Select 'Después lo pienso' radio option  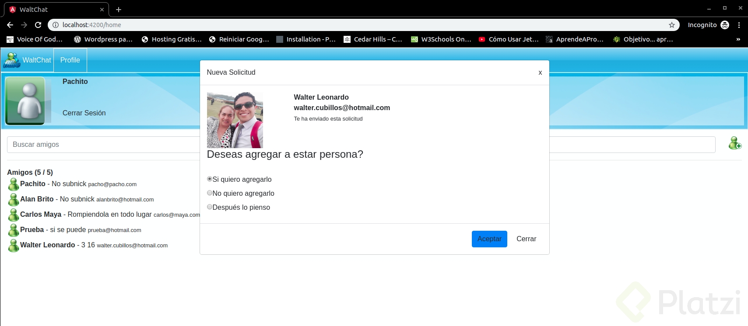coord(210,207)
